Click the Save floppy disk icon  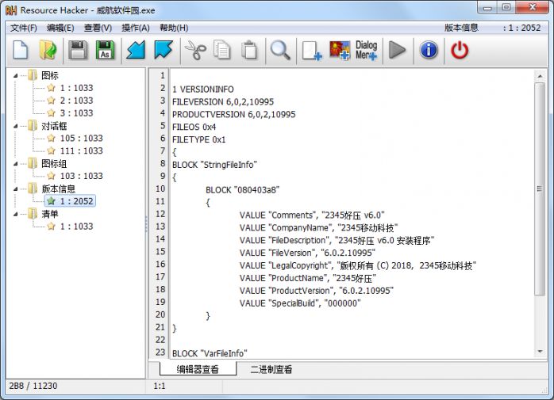coord(78,50)
